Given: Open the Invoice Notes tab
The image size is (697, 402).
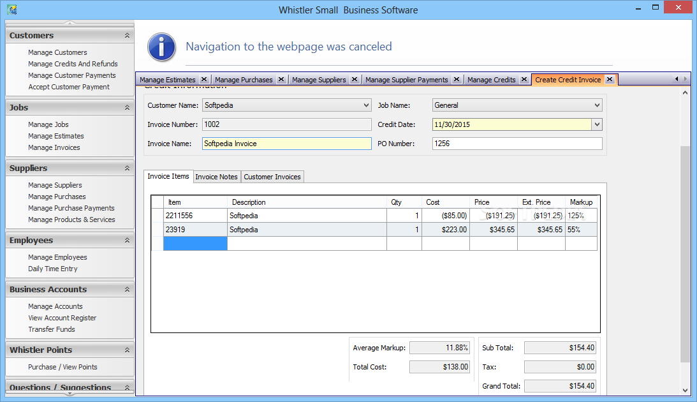Looking at the screenshot, I should point(216,177).
